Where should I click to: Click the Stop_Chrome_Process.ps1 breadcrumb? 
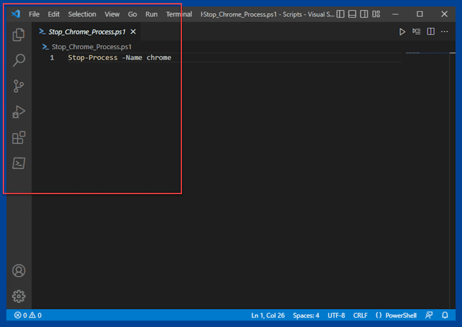click(x=87, y=47)
